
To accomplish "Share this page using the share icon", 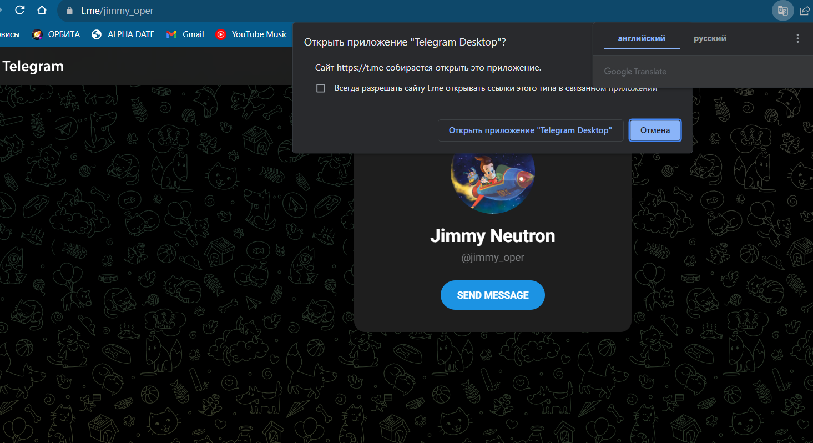I will click(x=805, y=11).
